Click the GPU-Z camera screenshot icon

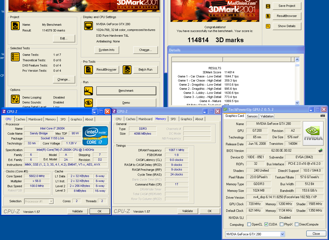coord(322,116)
